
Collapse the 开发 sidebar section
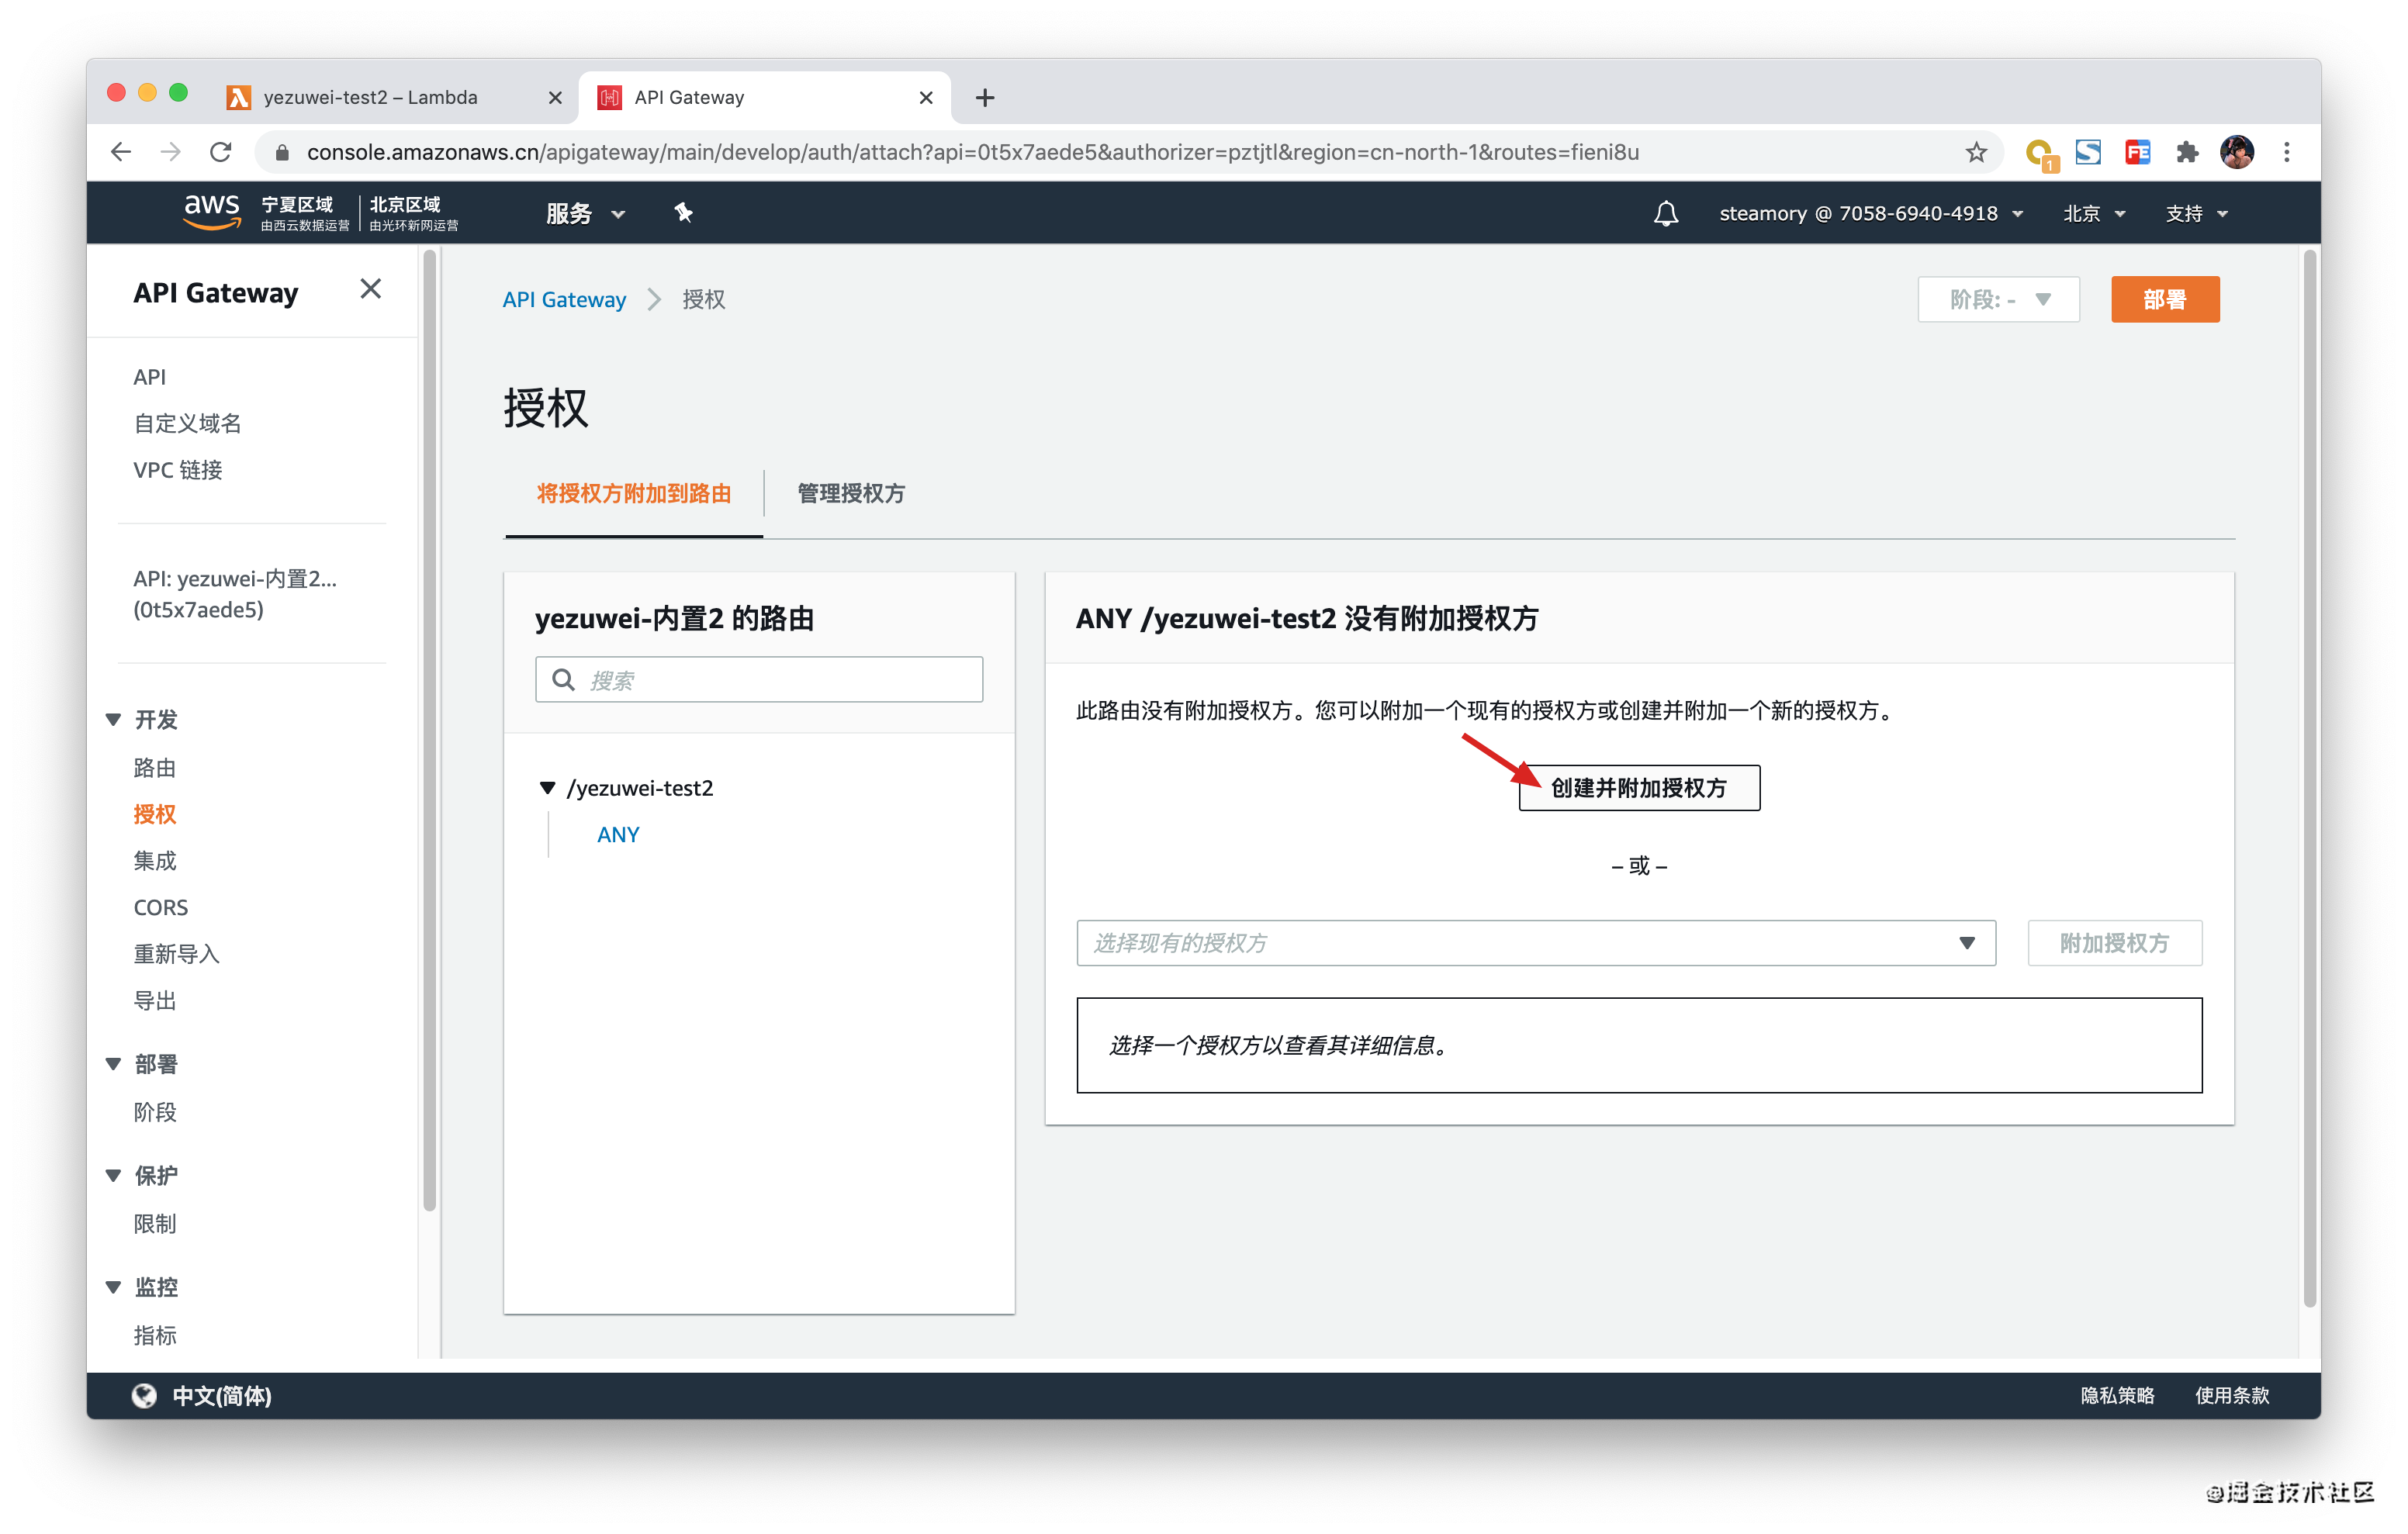(x=114, y=719)
